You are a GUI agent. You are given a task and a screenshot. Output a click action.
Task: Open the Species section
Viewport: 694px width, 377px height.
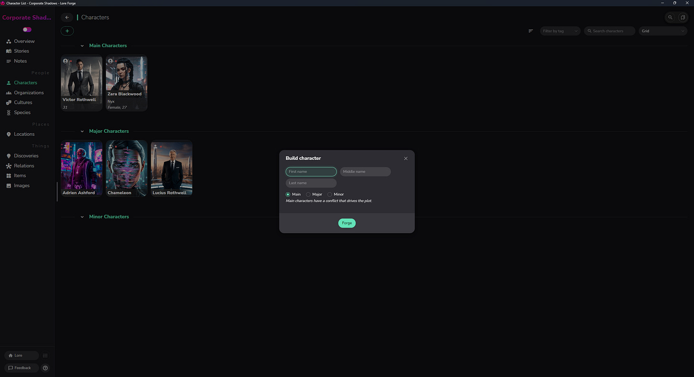click(22, 112)
